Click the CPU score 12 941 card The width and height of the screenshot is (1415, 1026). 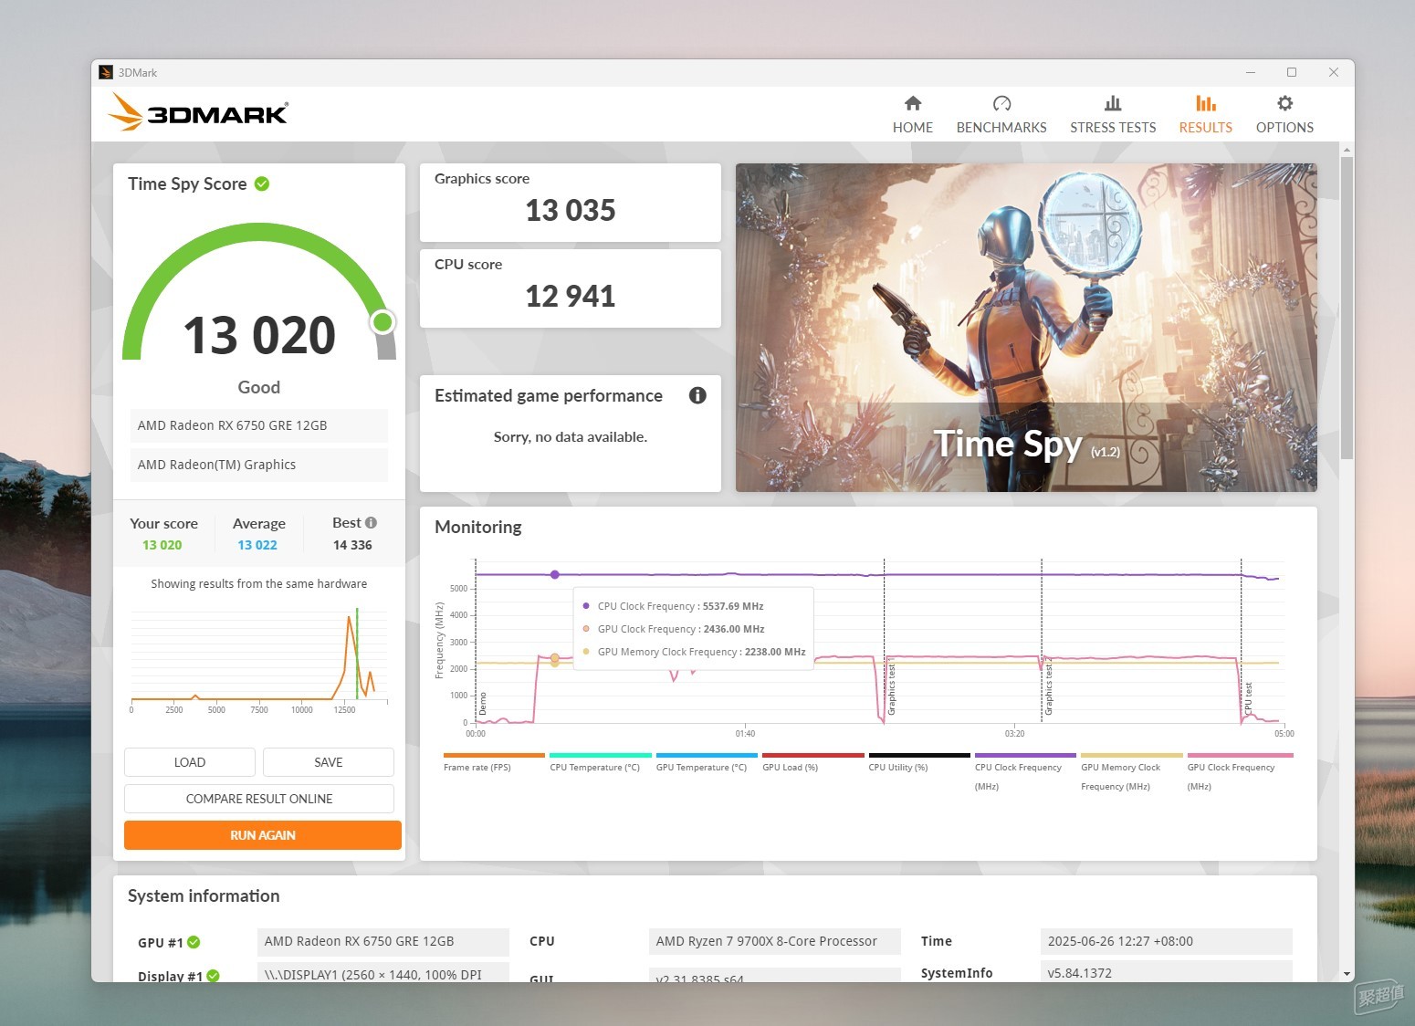pyautogui.click(x=571, y=288)
